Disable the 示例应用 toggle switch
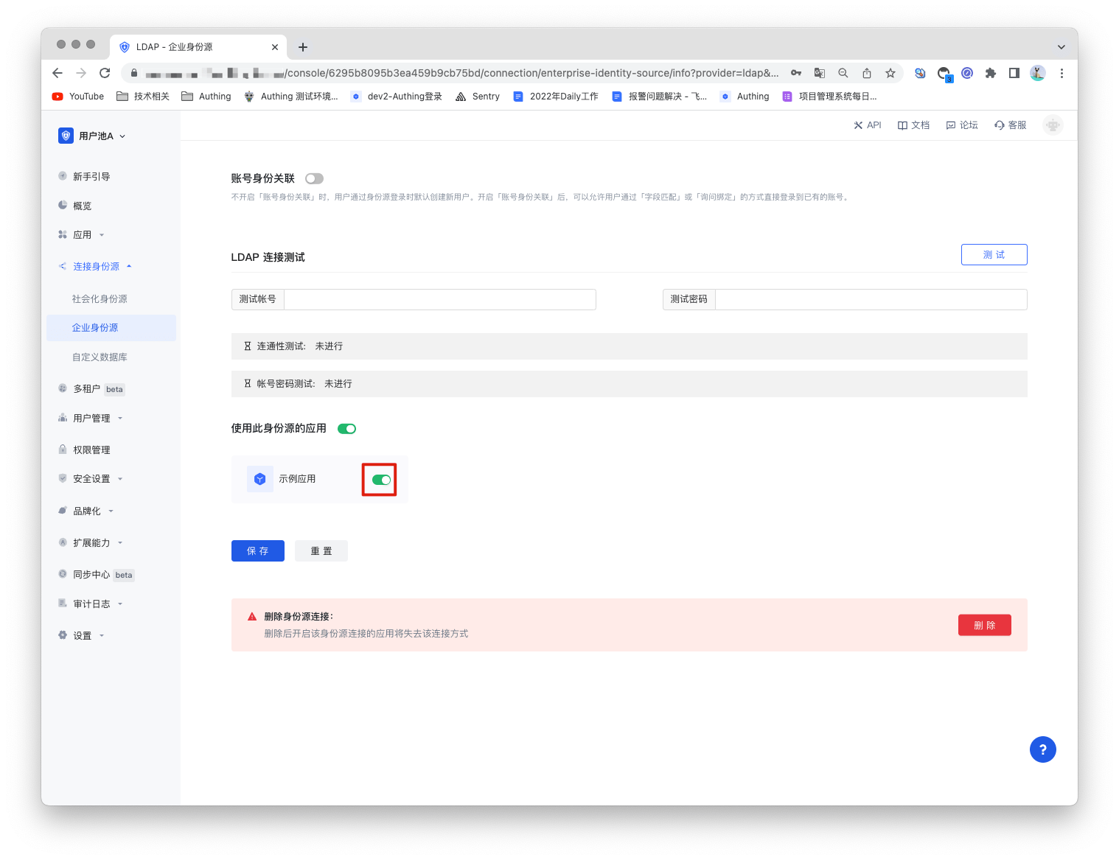 coord(381,480)
